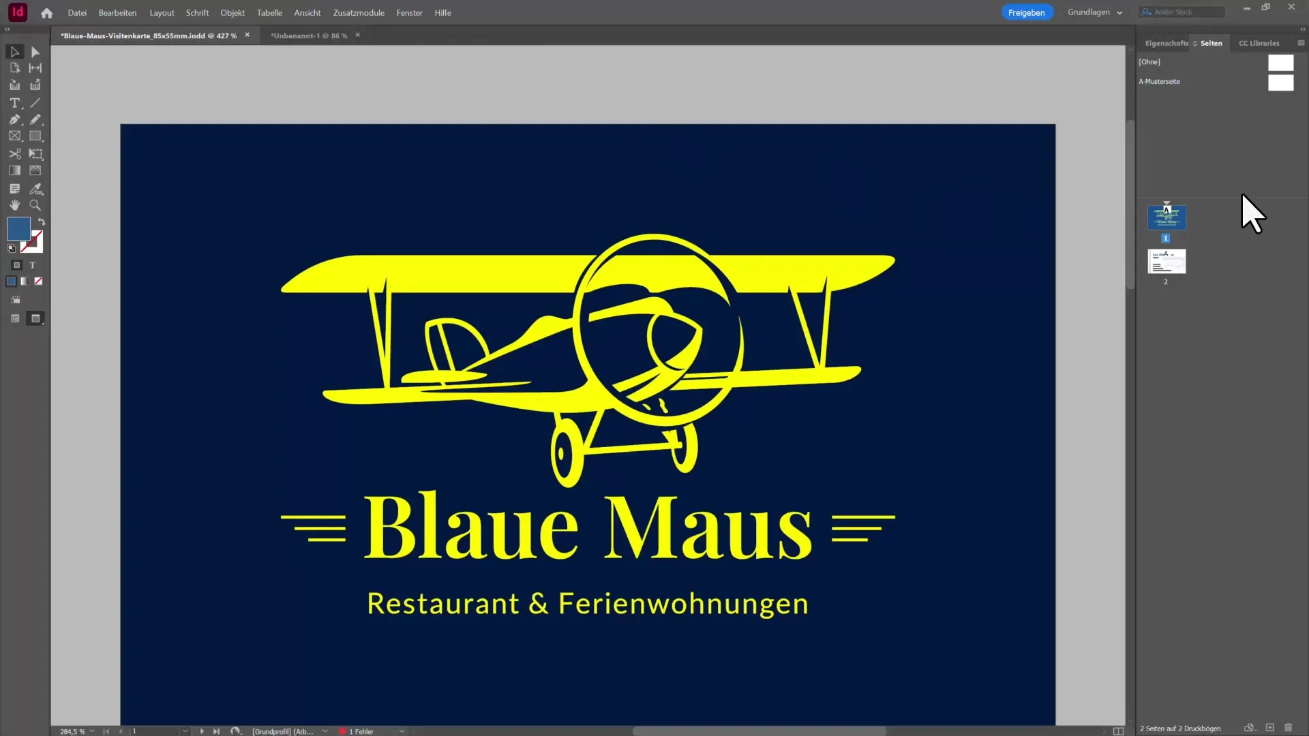Open the Grundlagen workspace dropdown
Screen dimensions: 1309x736
pyautogui.click(x=1095, y=12)
